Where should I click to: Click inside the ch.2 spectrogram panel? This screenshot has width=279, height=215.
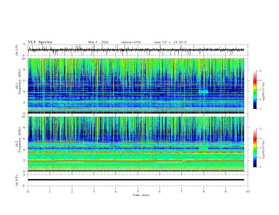[x=136, y=144]
